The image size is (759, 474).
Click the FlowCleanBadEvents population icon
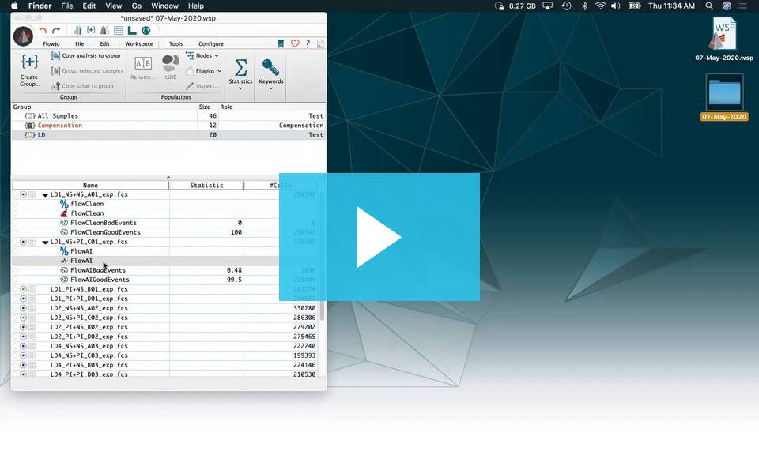click(64, 223)
